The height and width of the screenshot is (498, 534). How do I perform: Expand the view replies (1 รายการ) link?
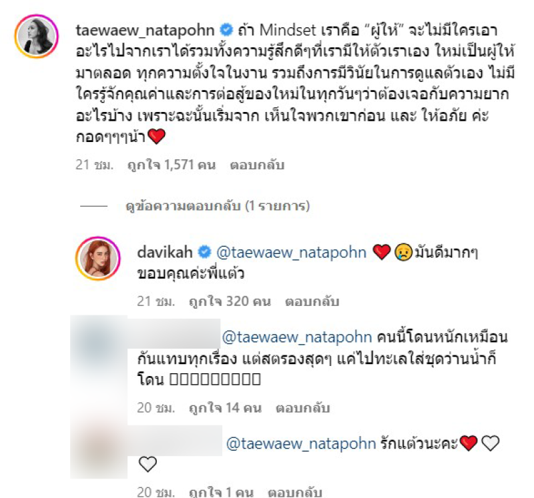218,206
